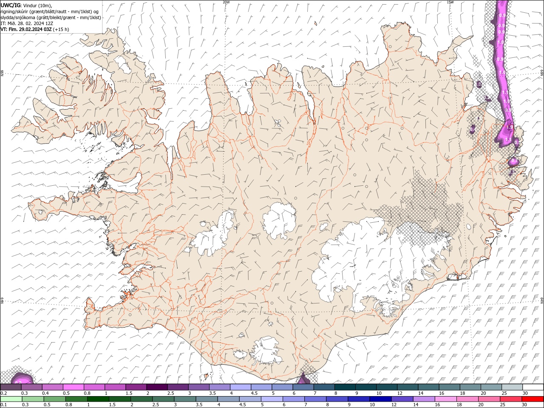Click the white upper-legend swatch after 30
544x408 pixels.
(x=533, y=387)
